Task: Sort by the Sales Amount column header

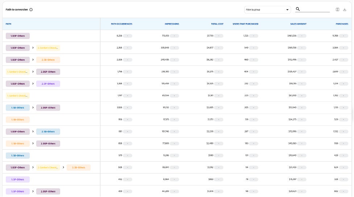Action: (x=298, y=24)
